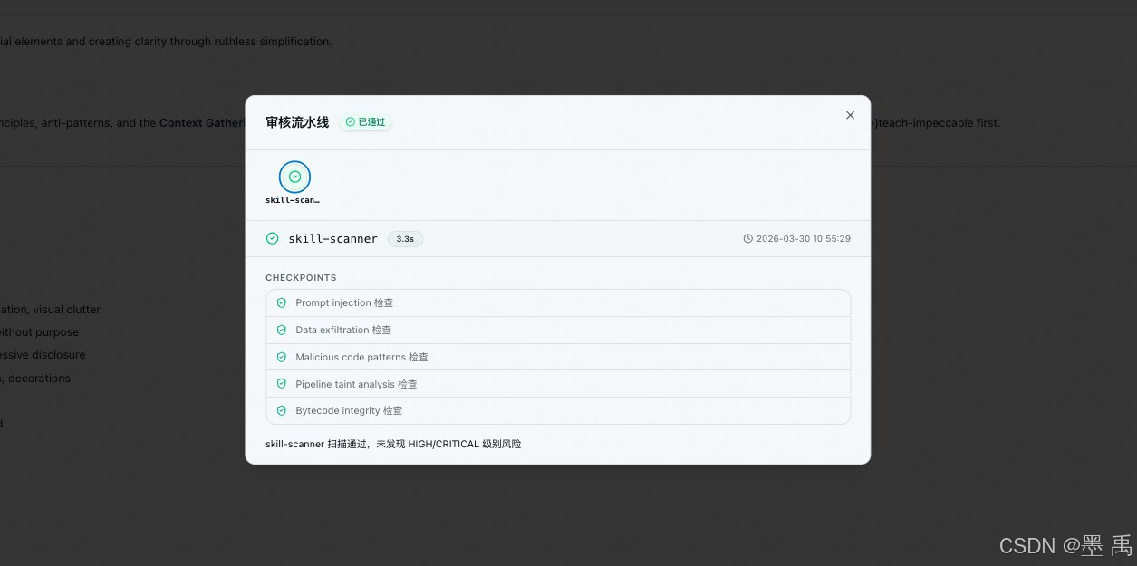Select the skill-scanner pipeline stage circle
The width and height of the screenshot is (1137, 566).
[294, 177]
